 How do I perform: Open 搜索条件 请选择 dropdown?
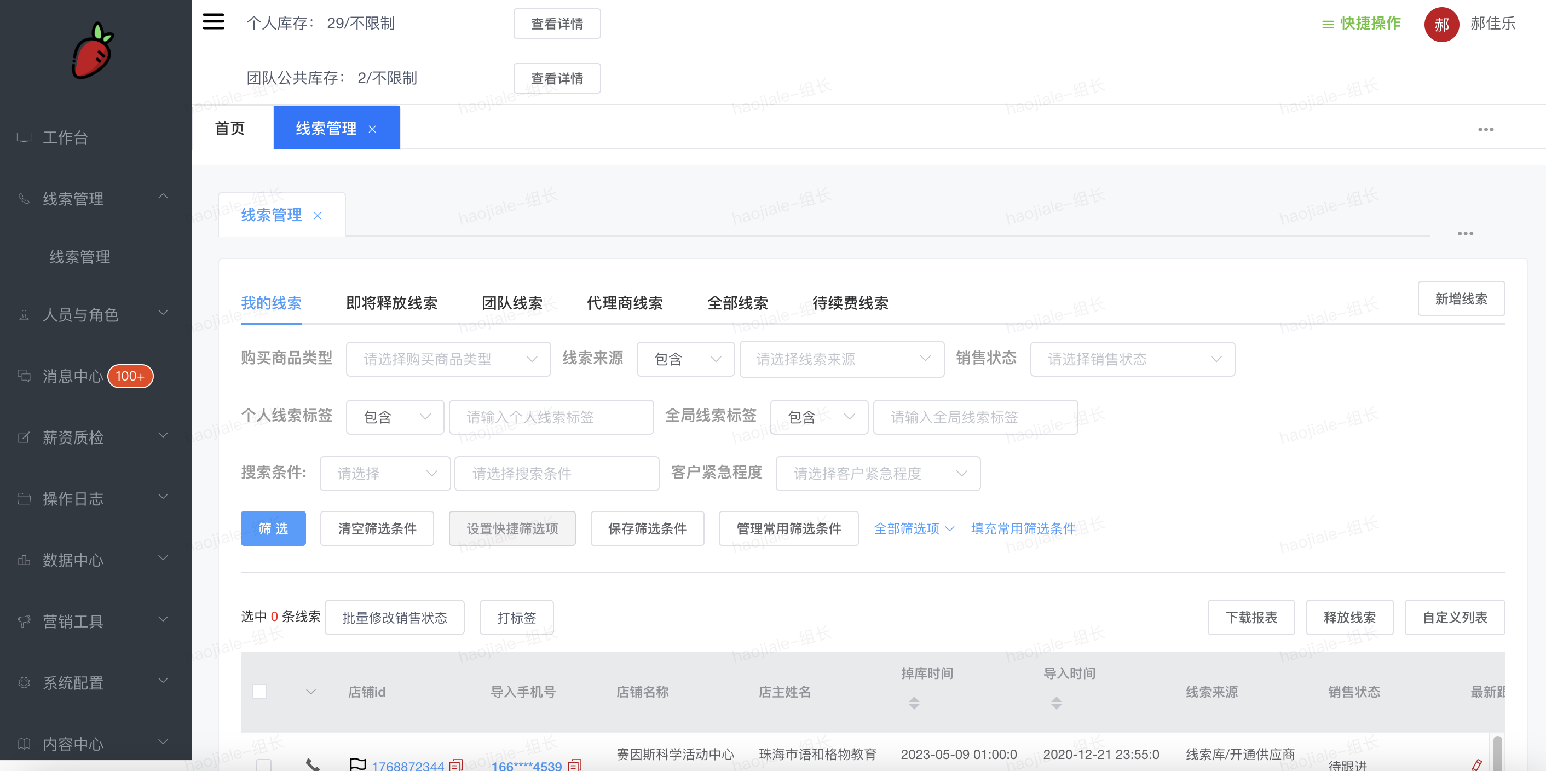[x=385, y=473]
